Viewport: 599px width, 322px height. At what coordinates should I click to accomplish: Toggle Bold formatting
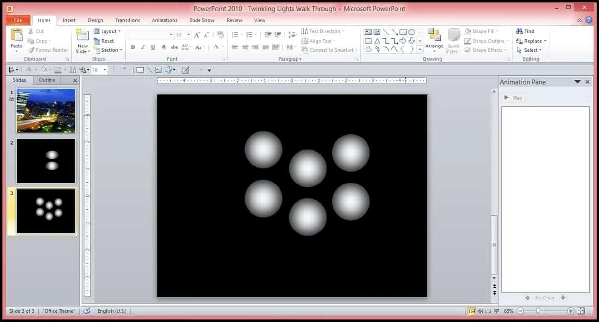pos(133,47)
